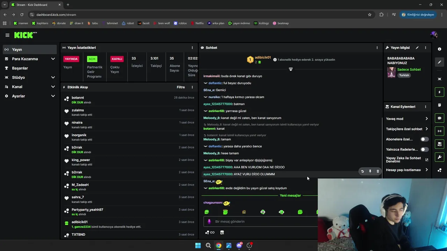Open Windows Start menu
This screenshot has height=251, width=447.
click(x=198, y=245)
